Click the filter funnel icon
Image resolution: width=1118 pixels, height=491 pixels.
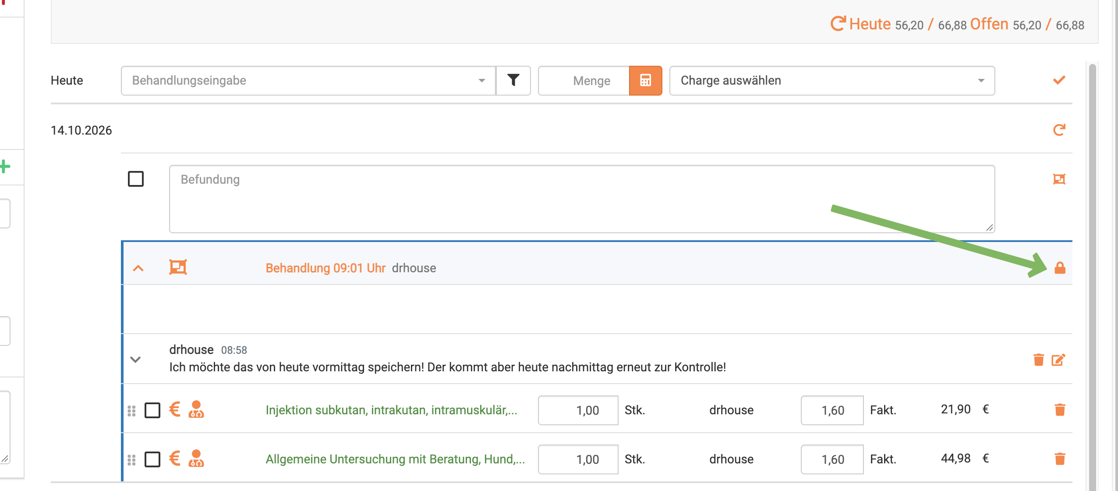(x=513, y=80)
